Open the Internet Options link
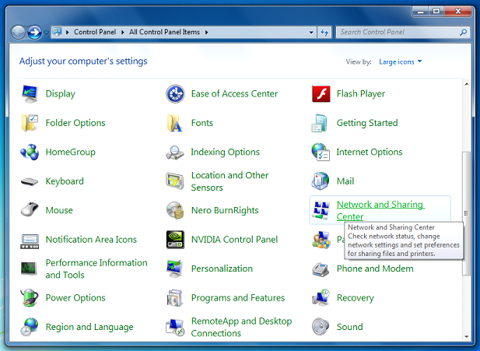The image size is (480, 351). pos(370,152)
